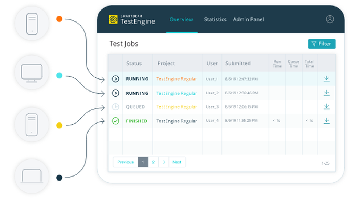Click running status icon for User_2 row
The width and height of the screenshot is (363, 198).
(115, 93)
